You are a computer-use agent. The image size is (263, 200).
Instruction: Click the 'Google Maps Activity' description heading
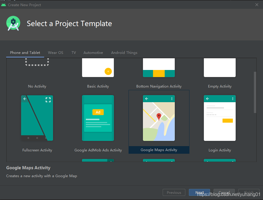click(x=28, y=168)
